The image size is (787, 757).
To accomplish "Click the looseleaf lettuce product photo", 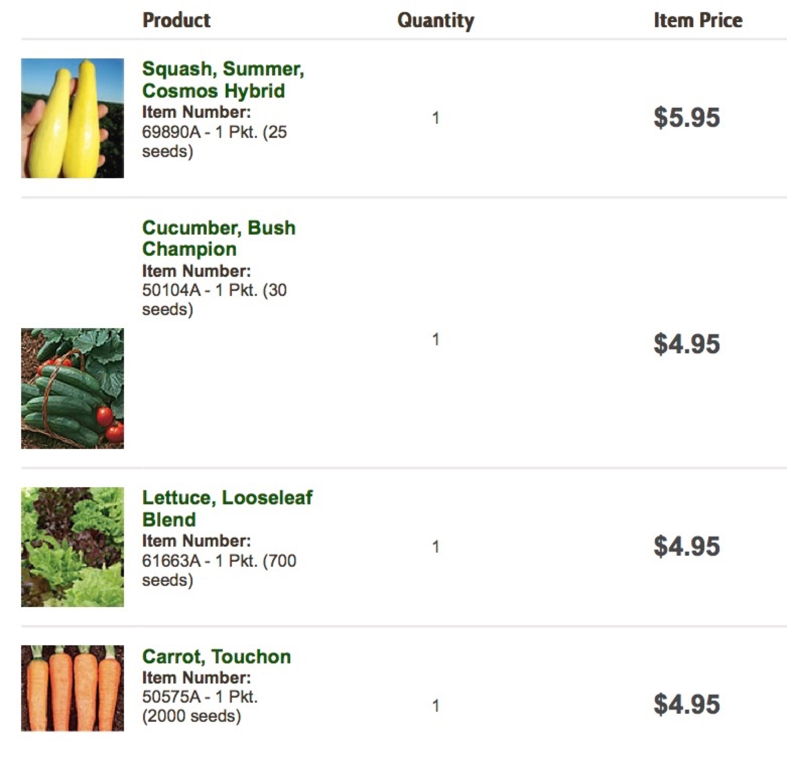I will point(73,547).
